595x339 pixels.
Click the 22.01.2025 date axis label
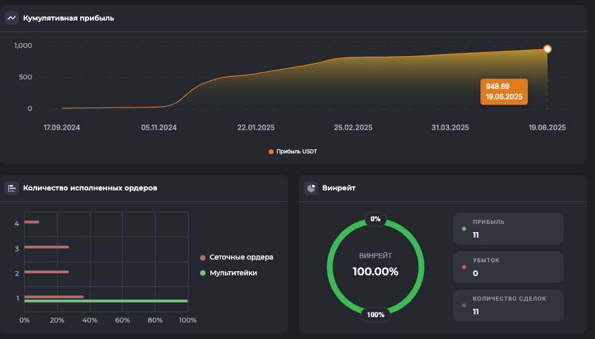tap(256, 127)
